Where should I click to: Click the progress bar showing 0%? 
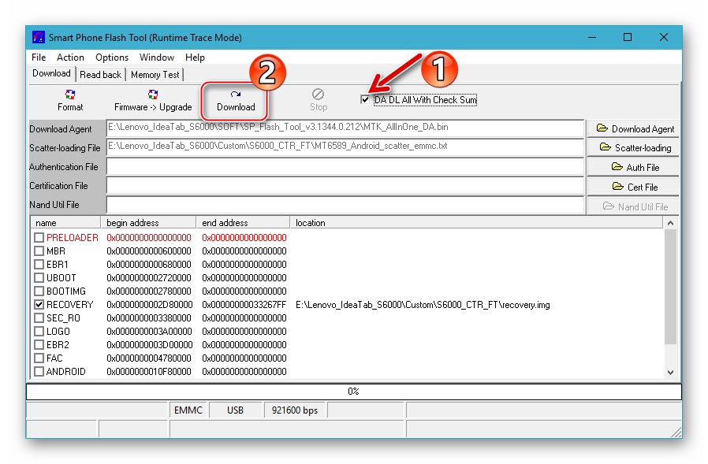[354, 390]
